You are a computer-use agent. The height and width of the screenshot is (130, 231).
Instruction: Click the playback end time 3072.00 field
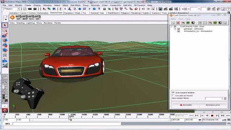[x=178, y=120]
